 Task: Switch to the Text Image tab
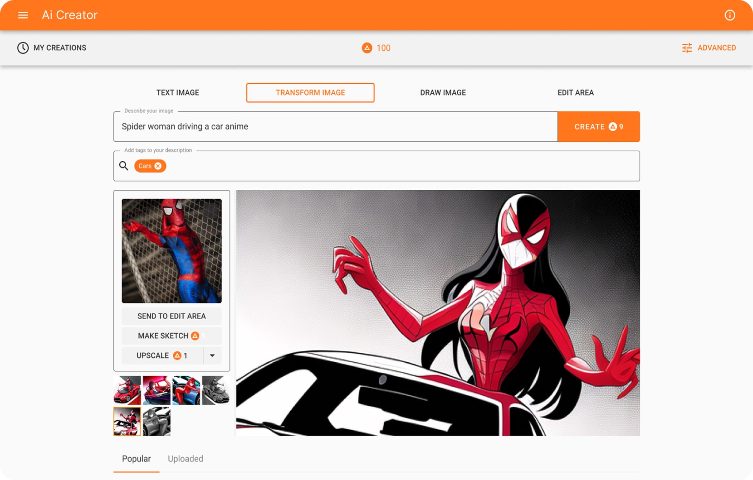click(x=177, y=93)
